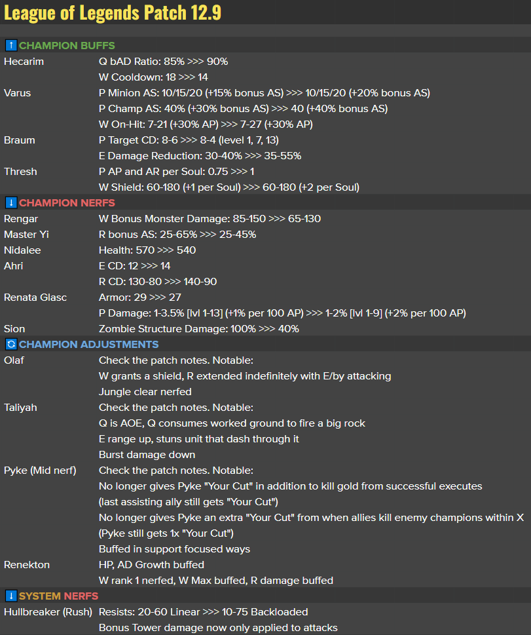This screenshot has width=531, height=635.
Task: Click the Varus champion entry
Action: (x=17, y=92)
